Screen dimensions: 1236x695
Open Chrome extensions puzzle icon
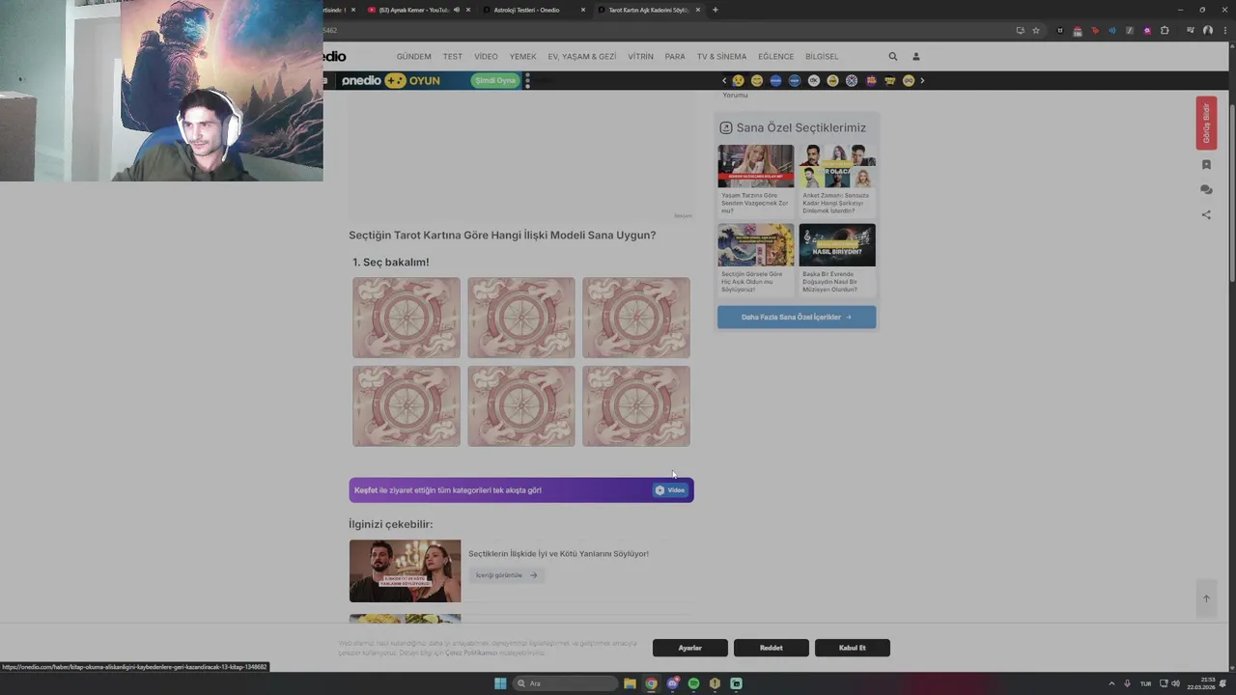pos(1166,30)
